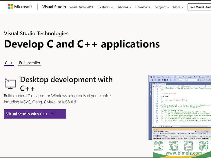Switch to the Full Installer tab
This screenshot has height=158, width=211.
[x=30, y=63]
